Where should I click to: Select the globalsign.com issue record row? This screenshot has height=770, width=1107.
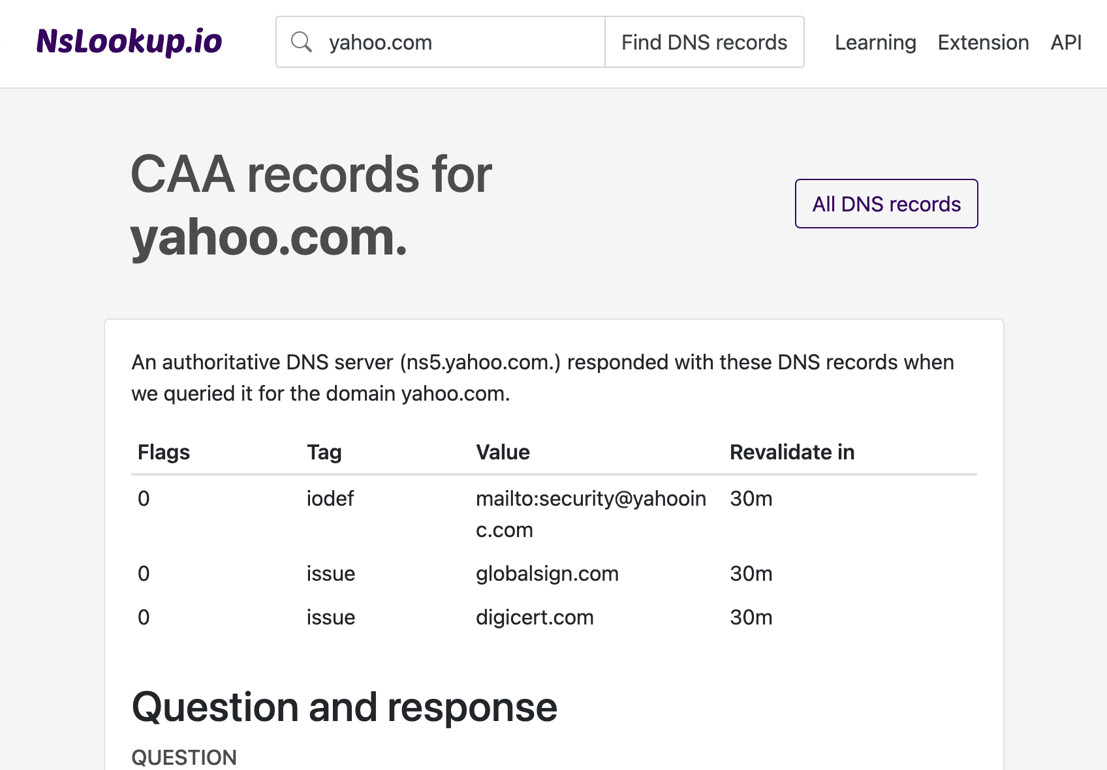[547, 574]
